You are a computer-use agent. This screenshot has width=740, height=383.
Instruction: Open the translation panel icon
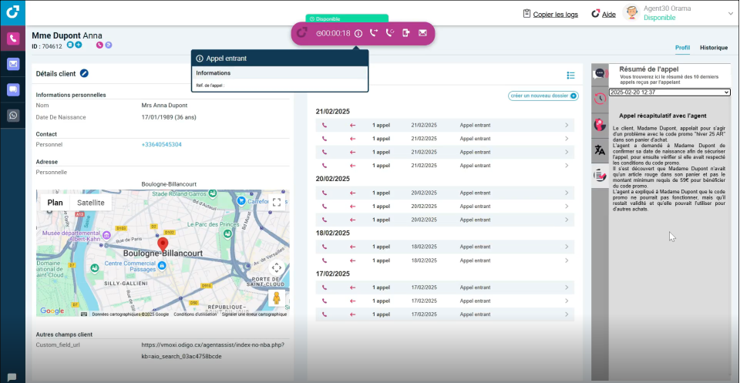pos(600,150)
